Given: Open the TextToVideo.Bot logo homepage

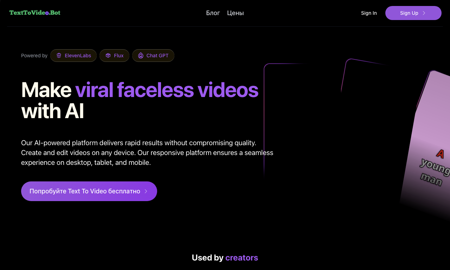Looking at the screenshot, I should point(35,13).
